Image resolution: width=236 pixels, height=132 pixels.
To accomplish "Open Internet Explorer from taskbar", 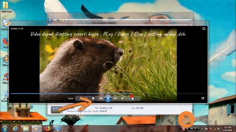I will (15, 129).
